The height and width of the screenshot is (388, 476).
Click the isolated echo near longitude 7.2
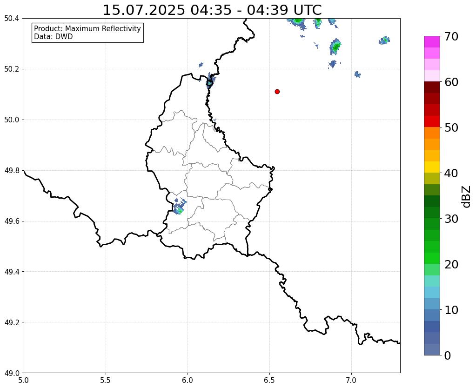pyautogui.click(x=384, y=40)
